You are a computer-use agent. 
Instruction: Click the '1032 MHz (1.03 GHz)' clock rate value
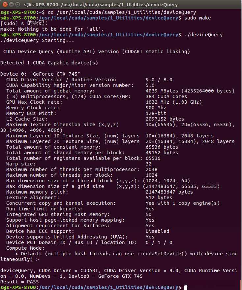(173, 102)
